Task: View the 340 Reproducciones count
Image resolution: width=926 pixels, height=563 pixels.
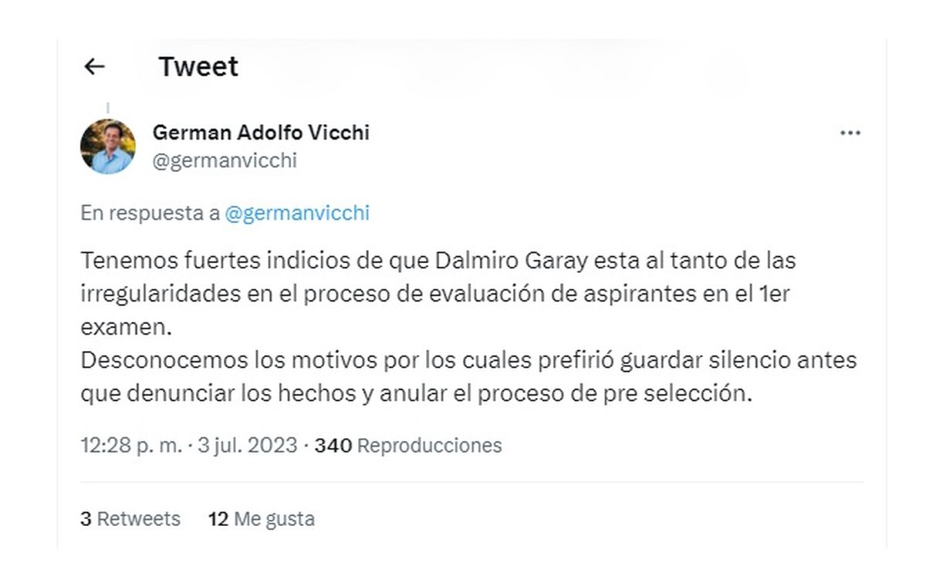Action: click(x=408, y=445)
